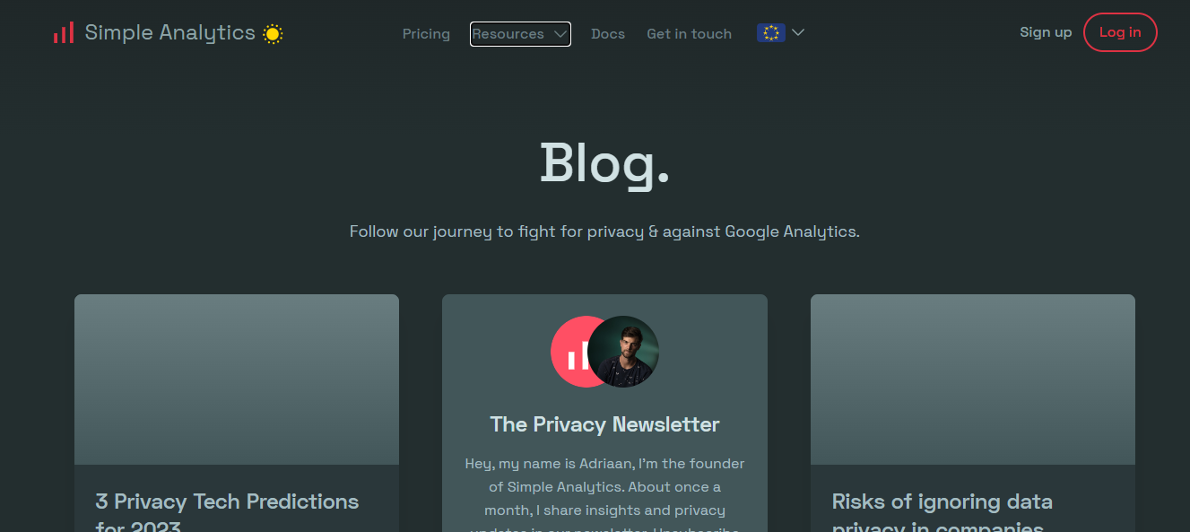Open the 3 Privacy Tech Predictions article title
The width and height of the screenshot is (1190, 532).
[227, 502]
